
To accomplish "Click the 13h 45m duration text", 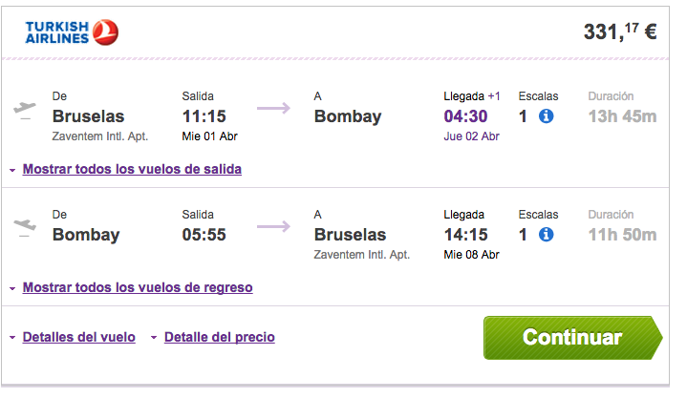I will coord(622,116).
